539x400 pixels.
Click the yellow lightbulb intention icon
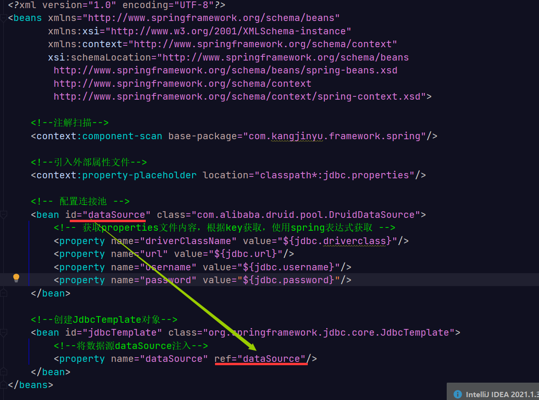coord(16,278)
